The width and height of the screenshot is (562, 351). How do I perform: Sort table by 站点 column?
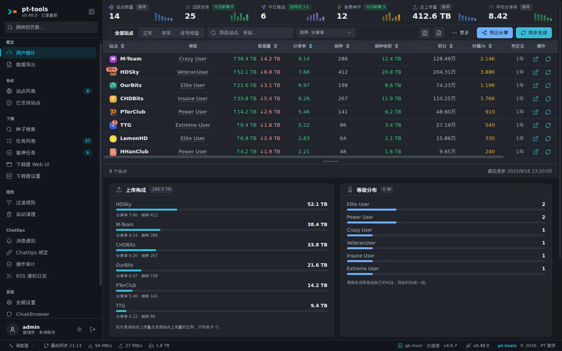(117, 46)
